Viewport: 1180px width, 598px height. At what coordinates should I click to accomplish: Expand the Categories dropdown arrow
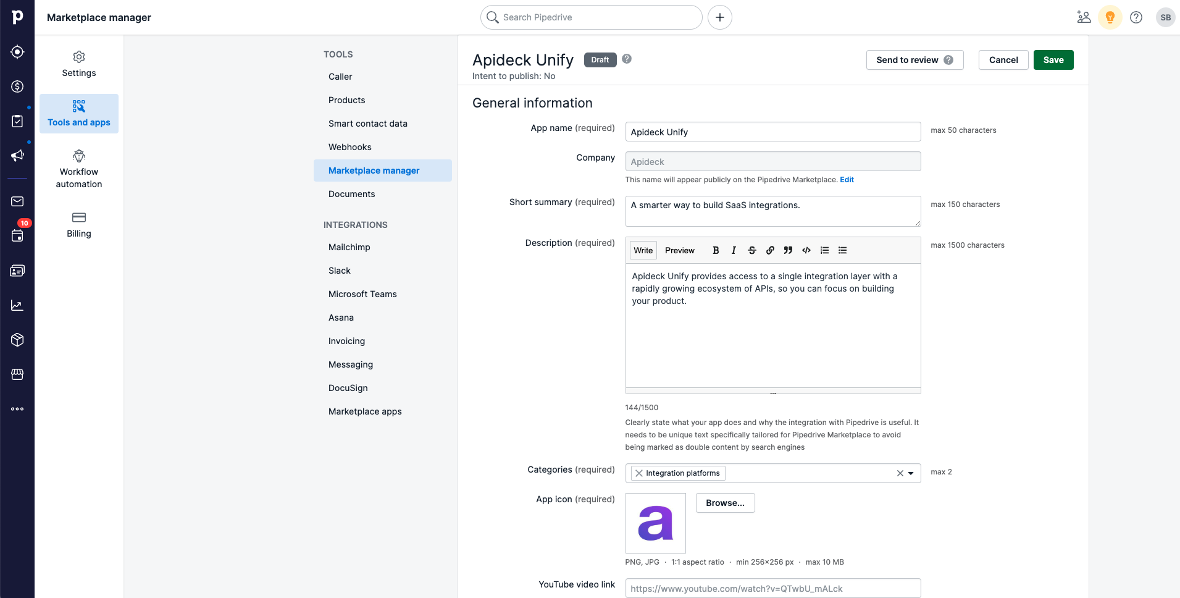(911, 473)
